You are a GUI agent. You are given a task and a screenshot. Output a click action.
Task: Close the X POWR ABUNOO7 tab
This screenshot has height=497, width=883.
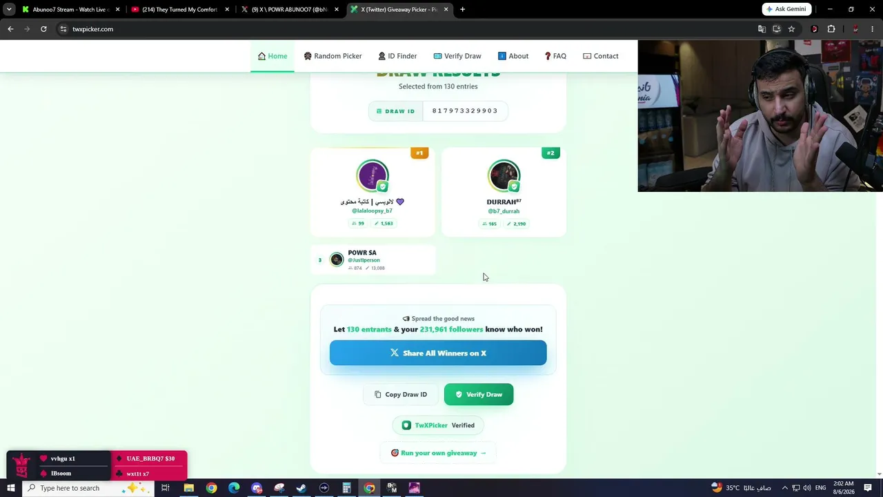337,10
